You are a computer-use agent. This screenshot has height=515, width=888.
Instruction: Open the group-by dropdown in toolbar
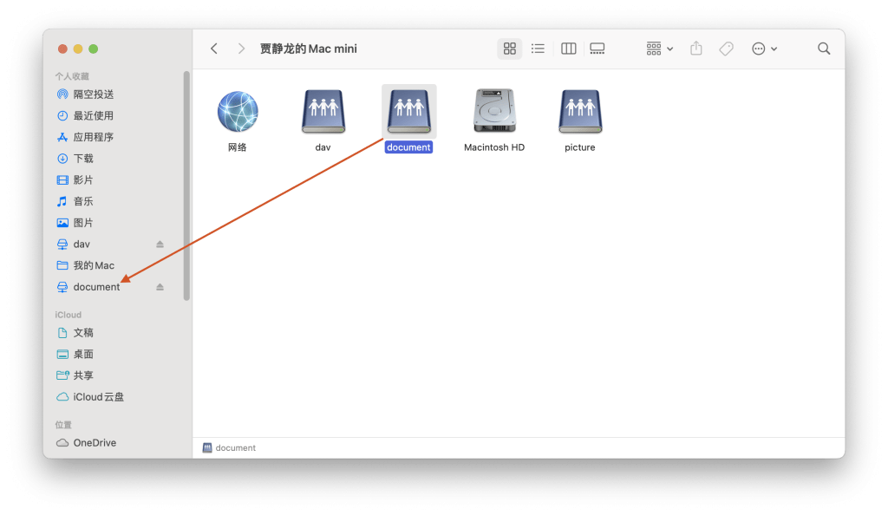tap(660, 49)
